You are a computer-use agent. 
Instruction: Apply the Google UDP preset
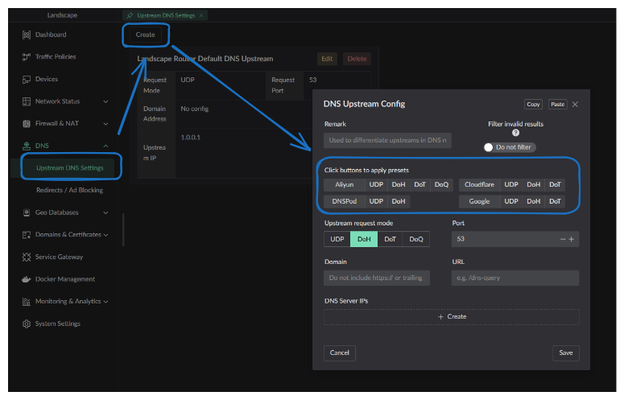(511, 201)
